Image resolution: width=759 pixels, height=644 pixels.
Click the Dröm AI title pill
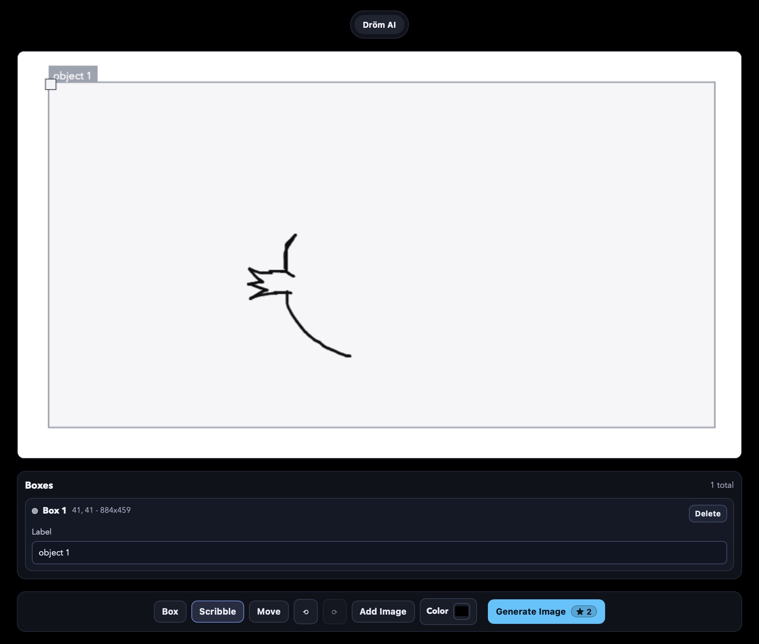click(x=379, y=25)
